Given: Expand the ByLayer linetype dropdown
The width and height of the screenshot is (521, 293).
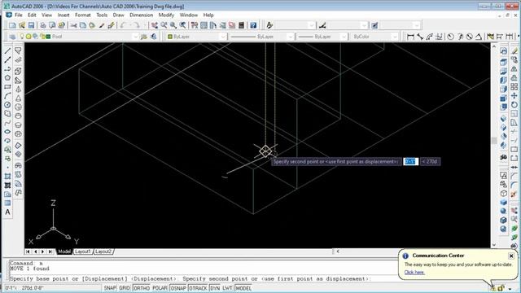Looking at the screenshot, I should coord(290,37).
